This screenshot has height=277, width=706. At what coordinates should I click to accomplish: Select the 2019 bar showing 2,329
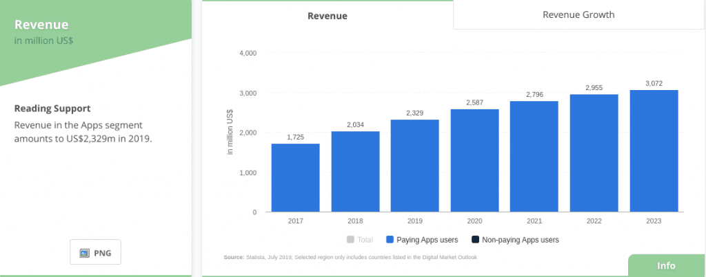[x=414, y=166]
